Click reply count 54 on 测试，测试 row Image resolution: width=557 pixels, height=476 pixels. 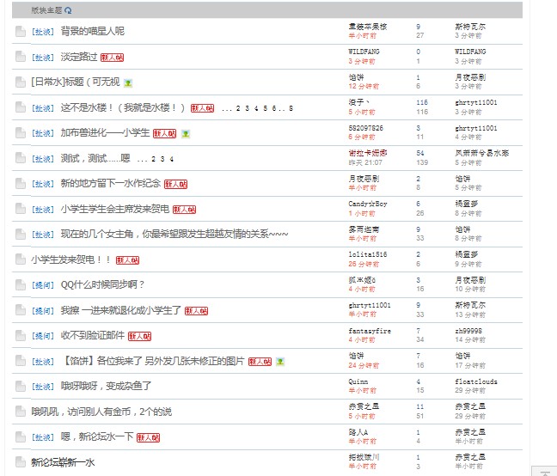pos(420,153)
